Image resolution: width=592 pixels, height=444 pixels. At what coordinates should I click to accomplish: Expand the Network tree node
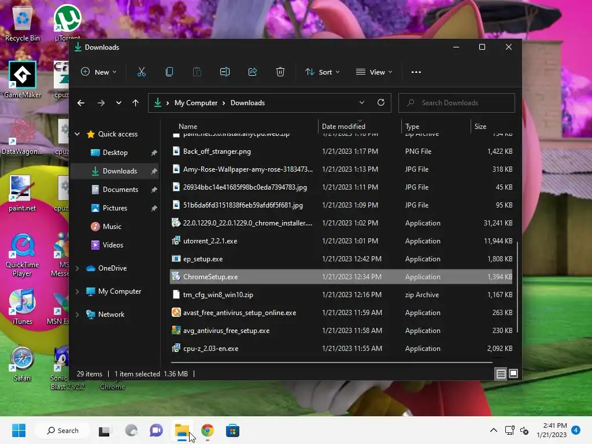77,314
